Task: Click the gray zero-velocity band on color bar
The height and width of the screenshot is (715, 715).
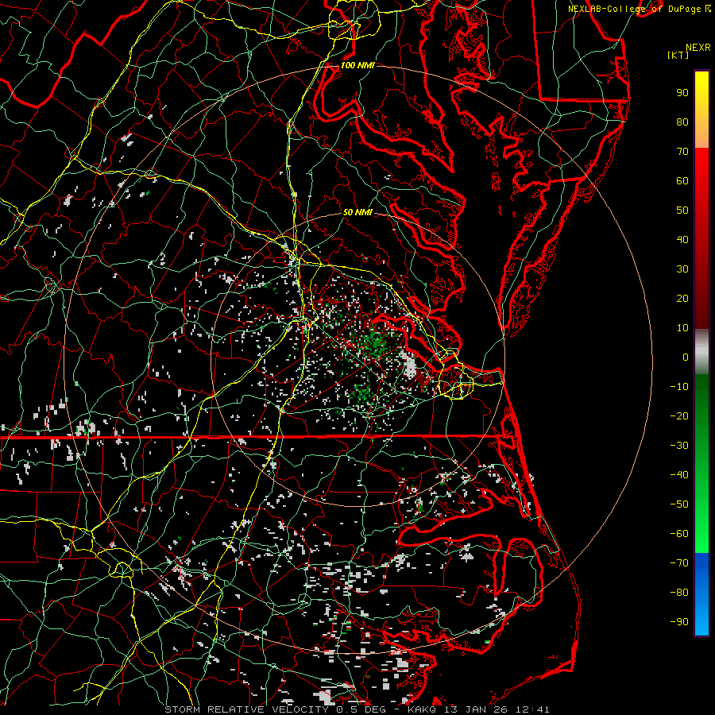Action: 701,352
